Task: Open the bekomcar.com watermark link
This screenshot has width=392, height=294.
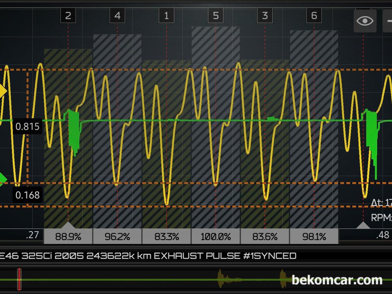Action: 337,280
